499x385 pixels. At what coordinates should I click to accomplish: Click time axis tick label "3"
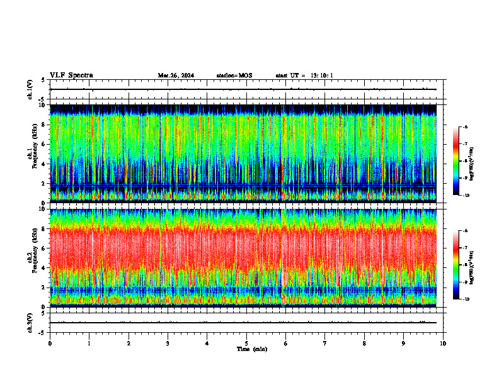[x=168, y=343]
